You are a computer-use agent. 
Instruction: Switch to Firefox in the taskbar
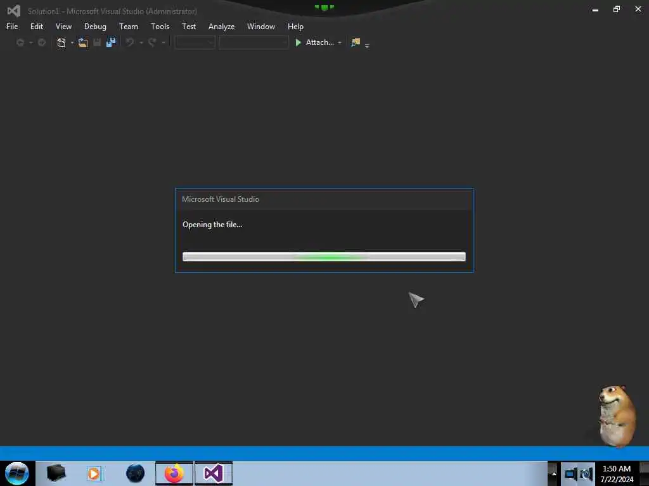click(x=174, y=473)
